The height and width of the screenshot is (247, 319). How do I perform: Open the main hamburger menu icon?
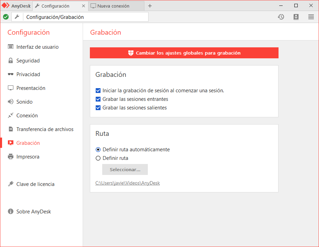coord(311,17)
